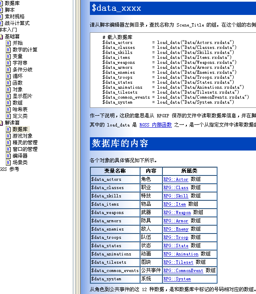Select the 基础篇 chapter node
The height and width of the screenshot is (294, 256).
(x=12, y=36)
